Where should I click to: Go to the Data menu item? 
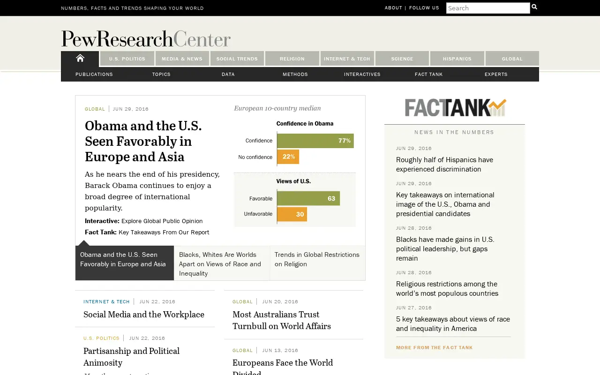tap(228, 74)
